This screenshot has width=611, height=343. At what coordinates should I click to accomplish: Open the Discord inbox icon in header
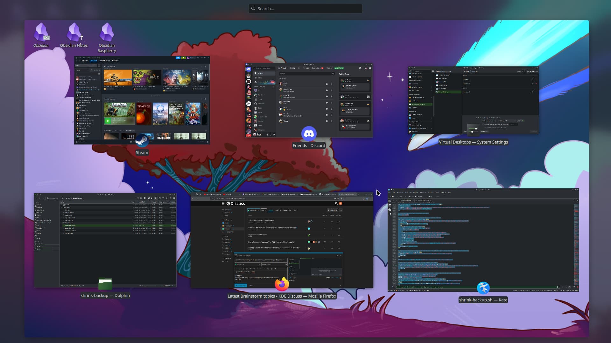click(366, 68)
